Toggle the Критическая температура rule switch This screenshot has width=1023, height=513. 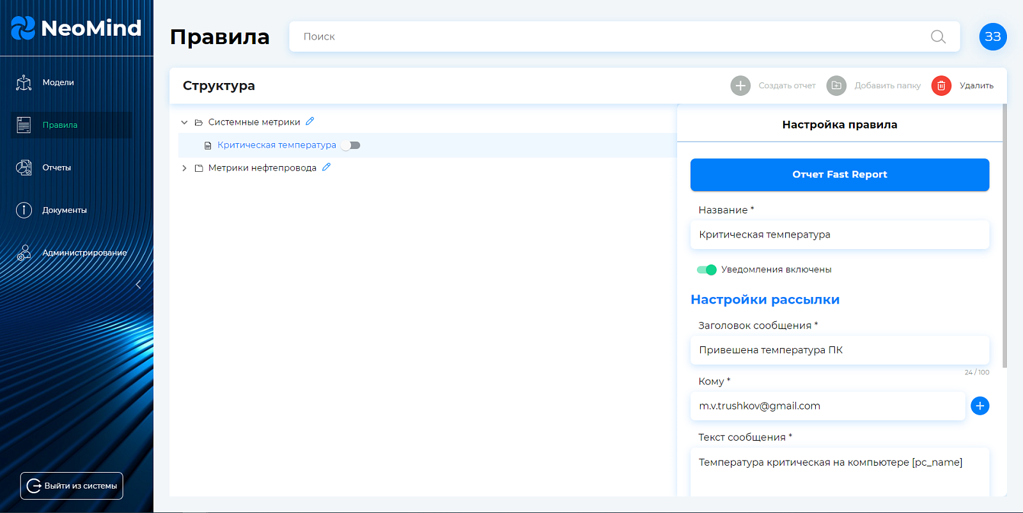point(350,146)
